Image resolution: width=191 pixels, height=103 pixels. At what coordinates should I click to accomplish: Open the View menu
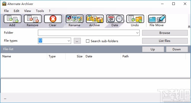(x=27, y=11)
